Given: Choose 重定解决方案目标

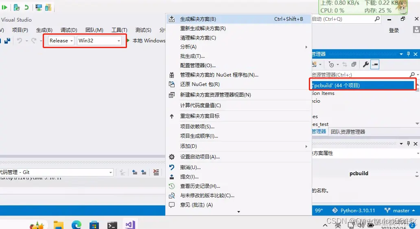Looking at the screenshot, I should tap(238, 116).
